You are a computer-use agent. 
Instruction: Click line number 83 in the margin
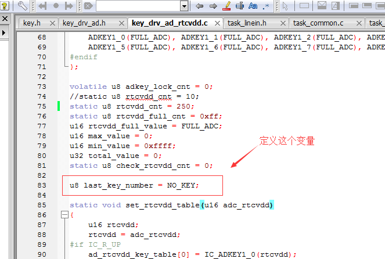pyautogui.click(x=42, y=185)
